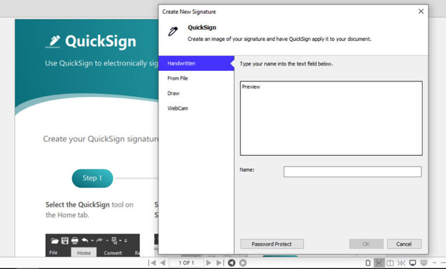Image resolution: width=446 pixels, height=269 pixels.
Task: Click the next page arrow
Action: pyautogui.click(x=209, y=263)
